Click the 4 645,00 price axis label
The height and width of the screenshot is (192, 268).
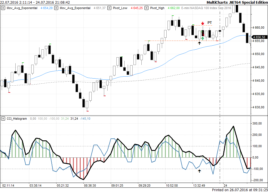(258, 67)
